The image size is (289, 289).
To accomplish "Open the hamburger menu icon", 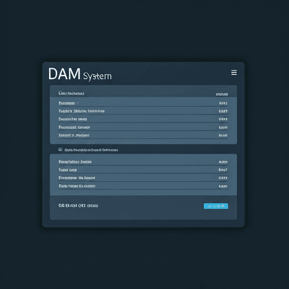I will [x=234, y=72].
